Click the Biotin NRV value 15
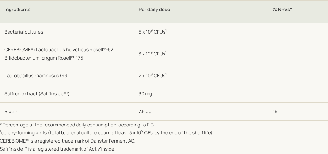The width and height of the screenshot is (328, 154). coord(275,112)
